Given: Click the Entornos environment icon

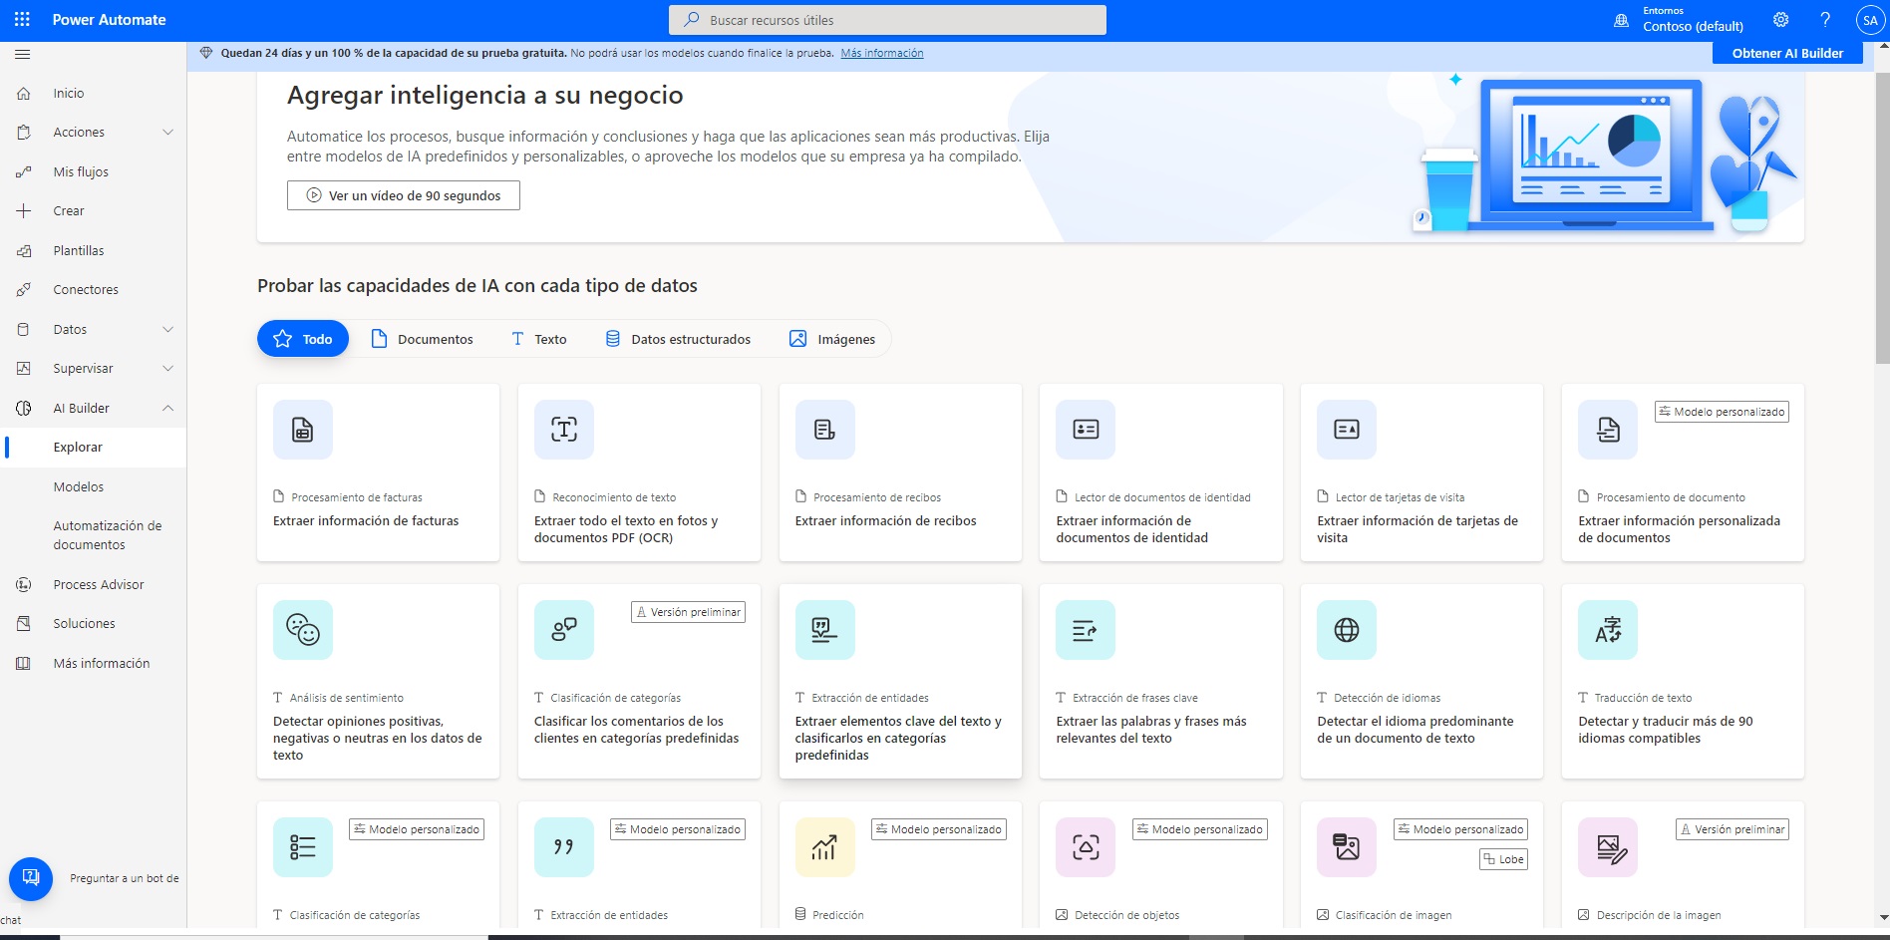Looking at the screenshot, I should (x=1621, y=20).
